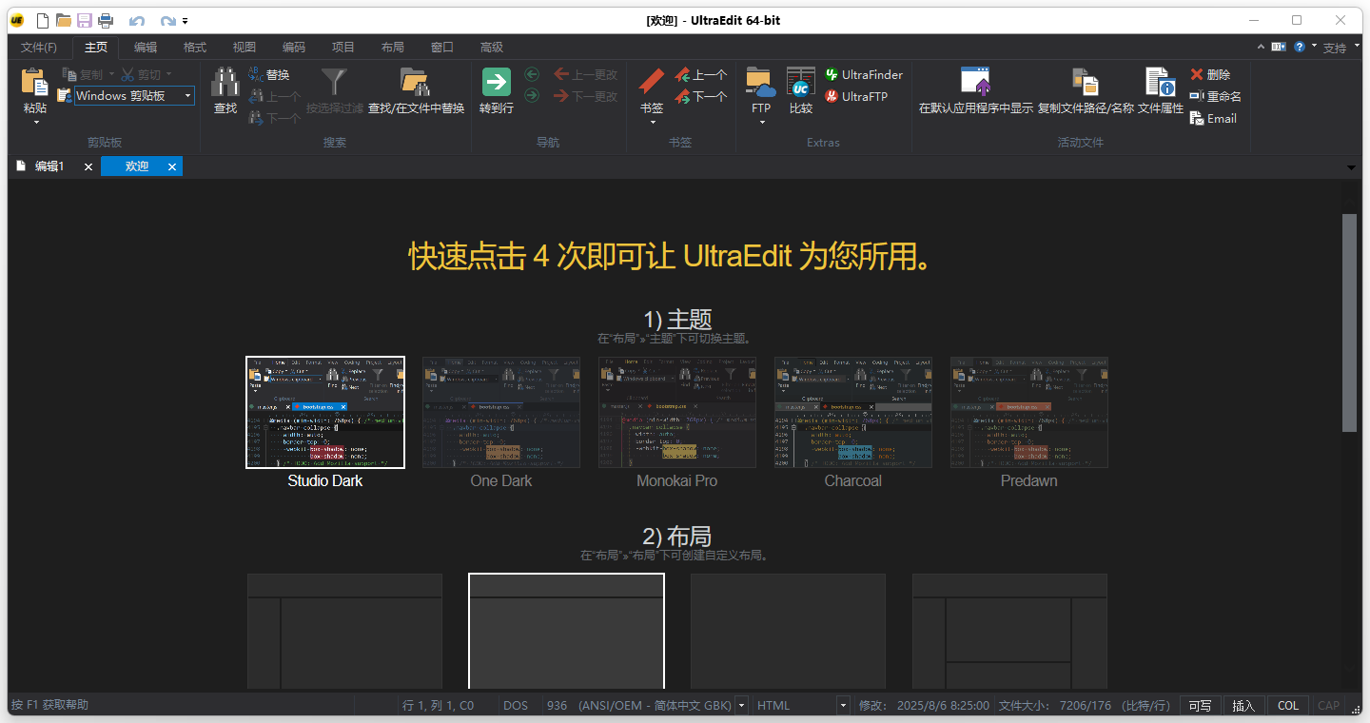
Task: Toggle 可写 (writable) status in status bar
Action: 1201,706
